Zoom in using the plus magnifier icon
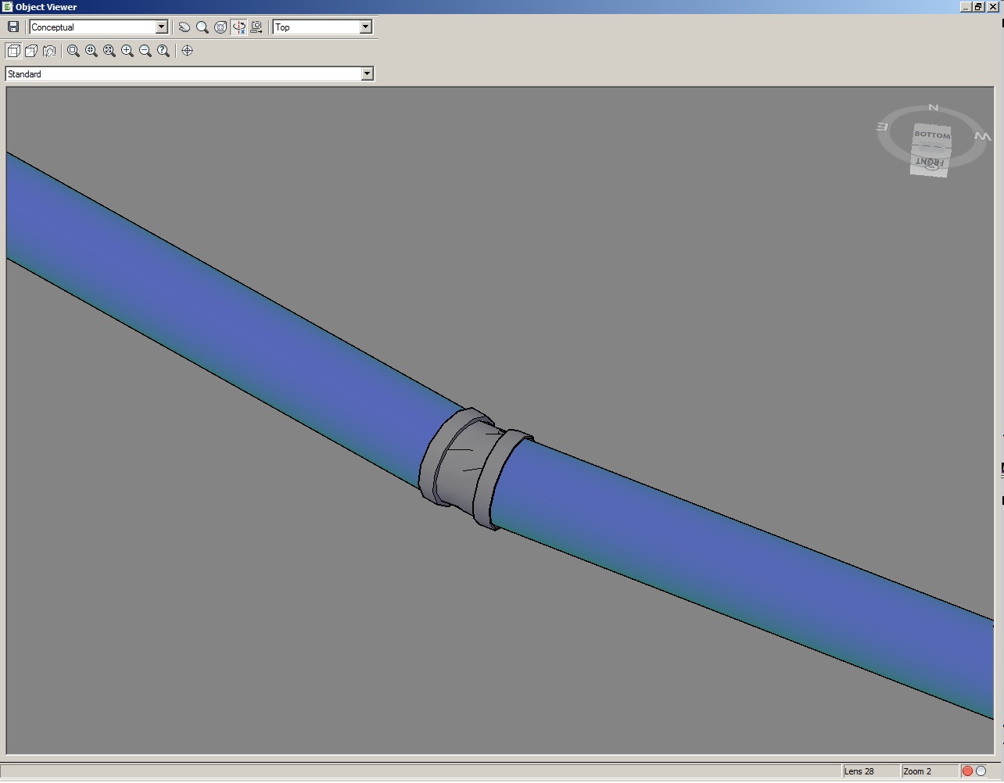Viewport: 1004px width, 783px height. coord(127,51)
